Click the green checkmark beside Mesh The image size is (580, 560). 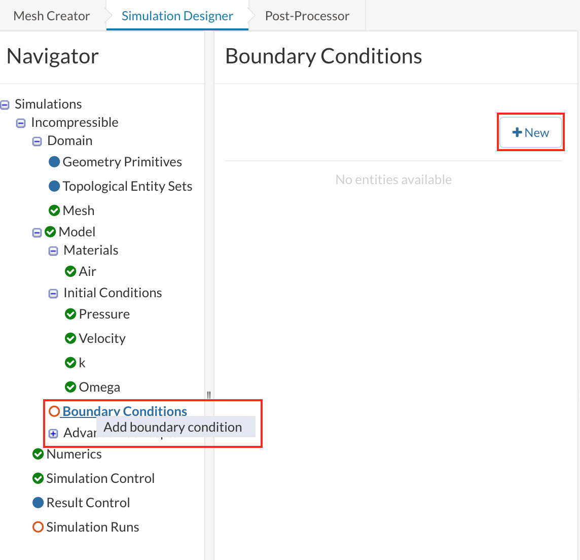tap(54, 211)
